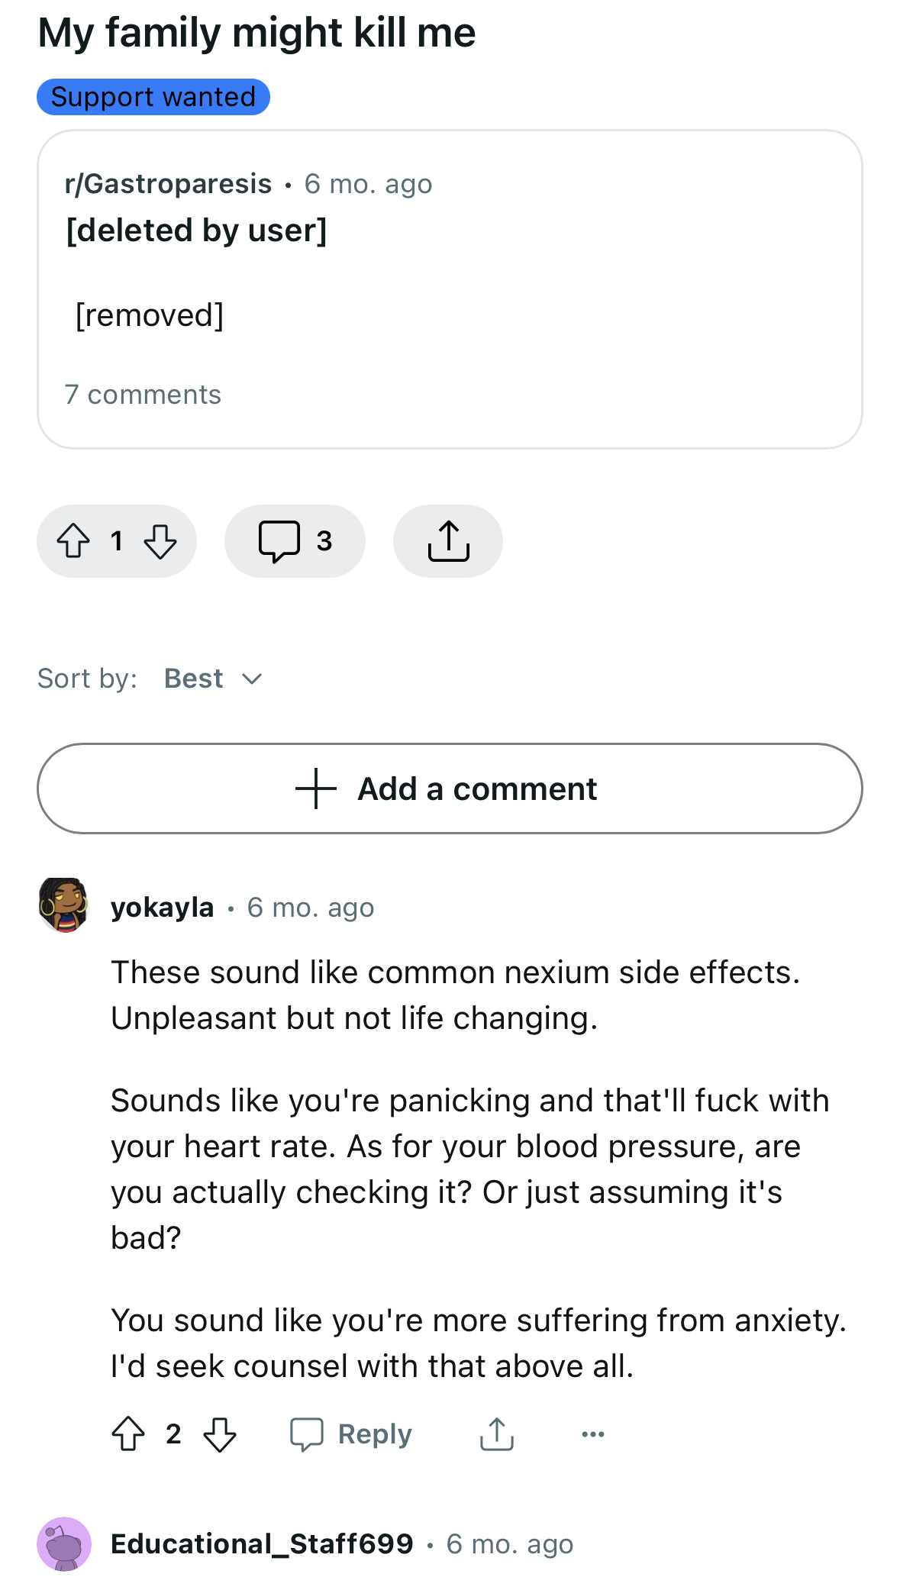Click Educational_Staff699's avatar

(x=64, y=1544)
